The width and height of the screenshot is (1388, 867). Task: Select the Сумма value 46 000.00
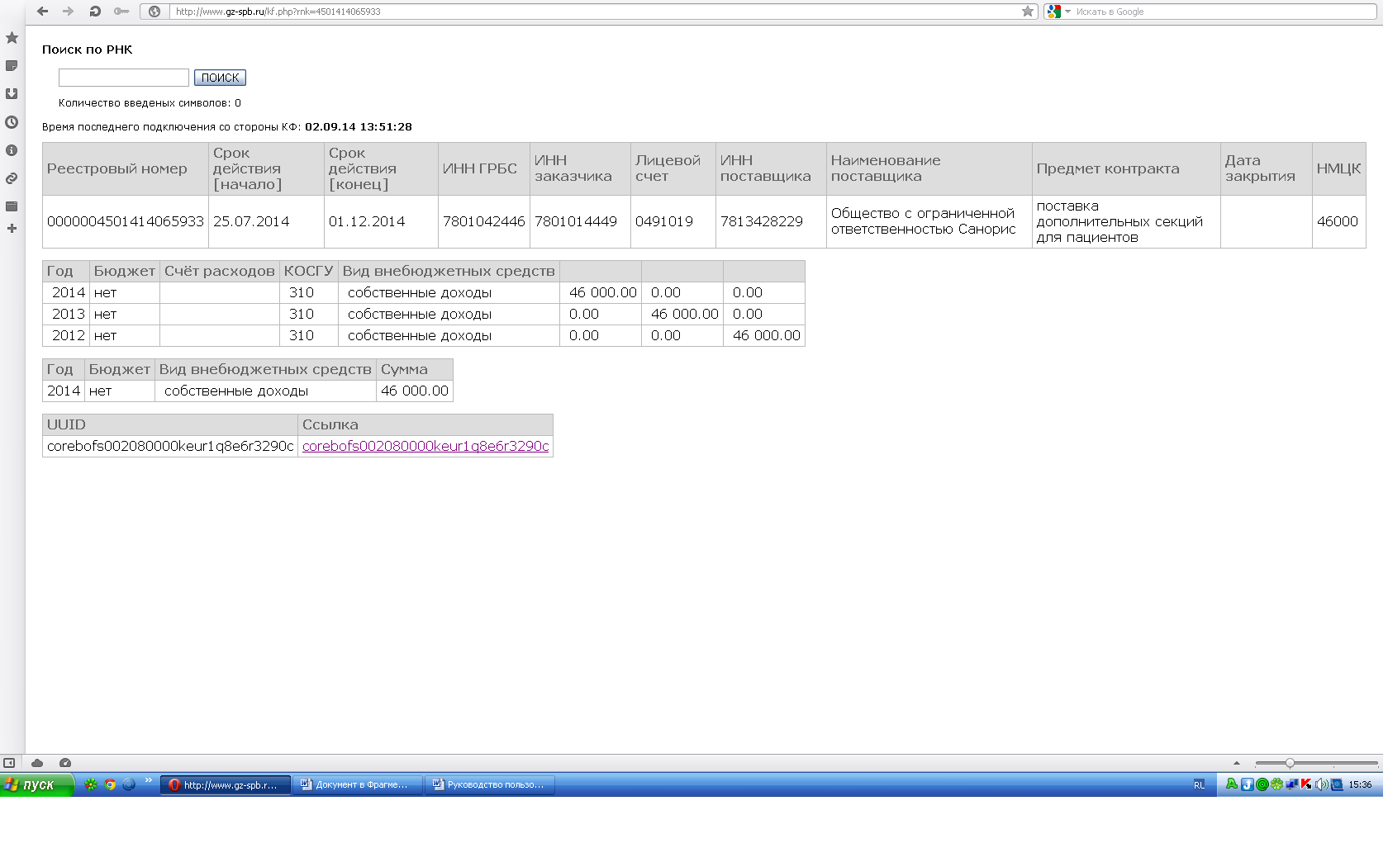pyautogui.click(x=415, y=391)
